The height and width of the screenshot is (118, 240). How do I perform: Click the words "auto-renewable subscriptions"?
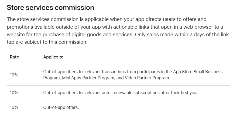pyautogui.click(x=131, y=93)
